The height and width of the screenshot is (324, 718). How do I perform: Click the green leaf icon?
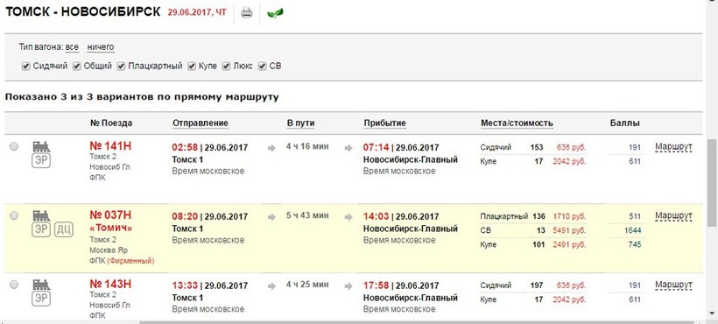point(275,13)
